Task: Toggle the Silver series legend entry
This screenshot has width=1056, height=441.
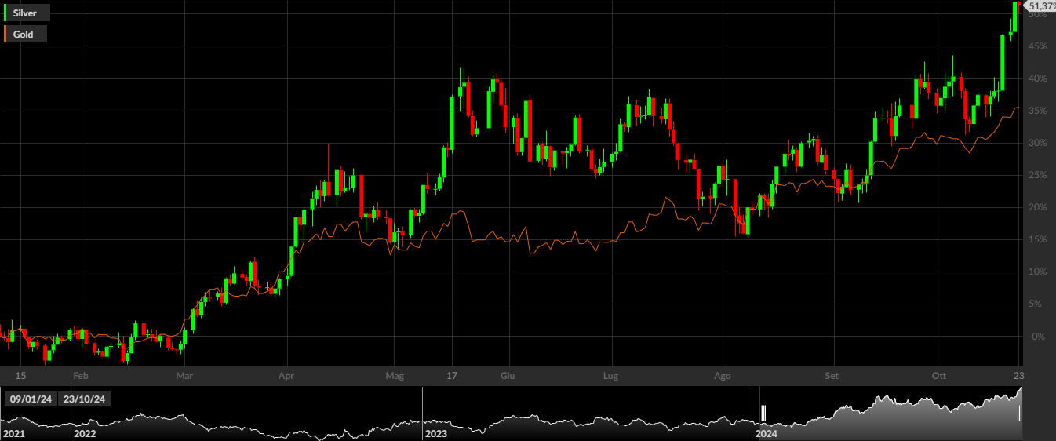Action: [26, 13]
